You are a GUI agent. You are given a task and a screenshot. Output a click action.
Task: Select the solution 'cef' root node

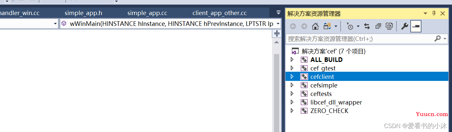click(x=334, y=51)
